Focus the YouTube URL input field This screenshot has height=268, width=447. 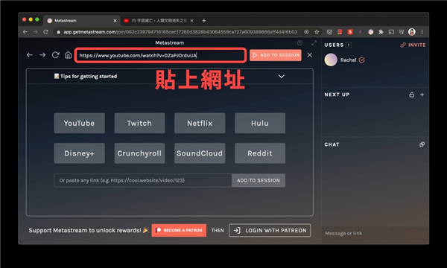point(160,55)
